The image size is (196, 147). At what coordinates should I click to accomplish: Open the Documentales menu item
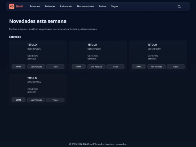point(86,7)
